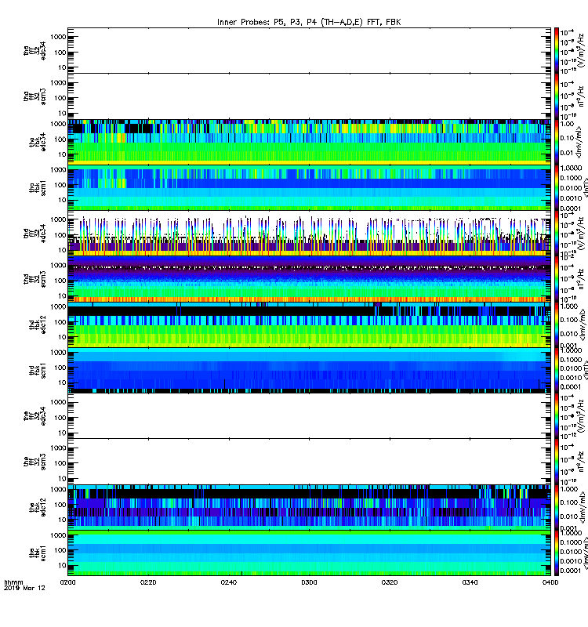Click the the fbk scm1 spectrogram panel
This screenshot has width=588, height=627.
point(309,553)
